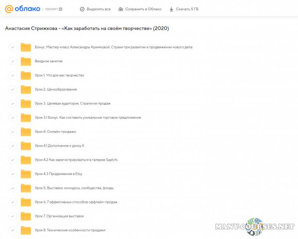The width and height of the screenshot is (298, 239).
Task: Click the Облако logo icon
Action: 9,9
